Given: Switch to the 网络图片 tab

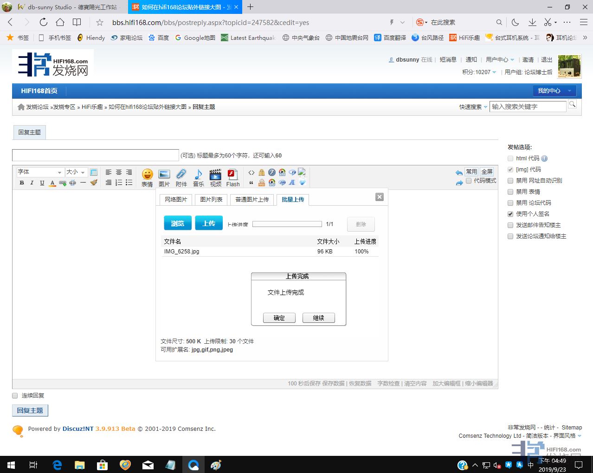Looking at the screenshot, I should click(x=175, y=200).
